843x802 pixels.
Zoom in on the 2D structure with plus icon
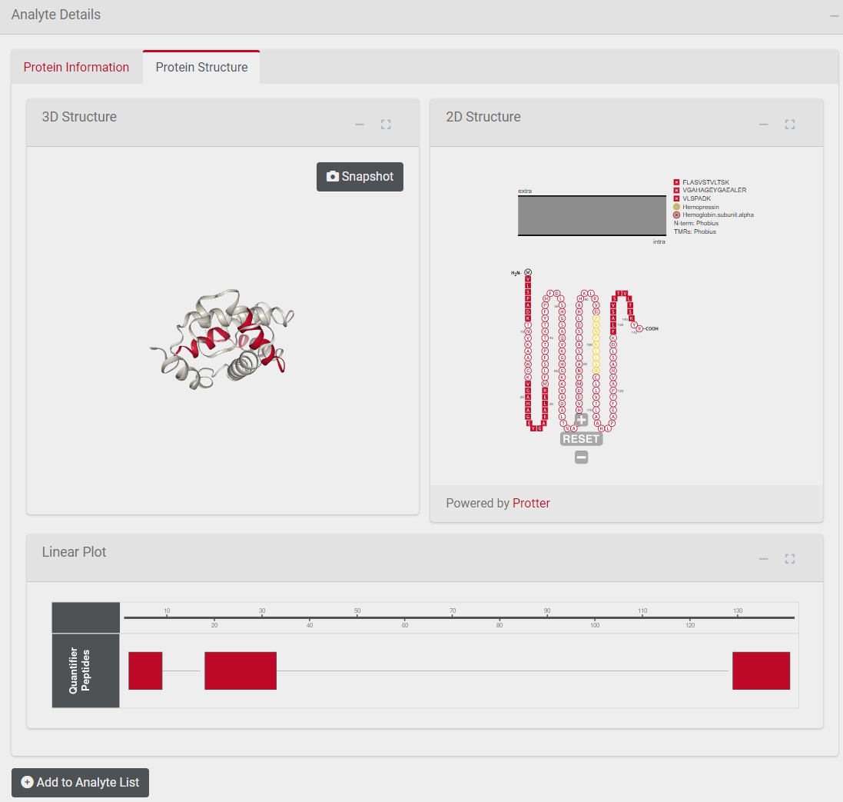coord(581,420)
